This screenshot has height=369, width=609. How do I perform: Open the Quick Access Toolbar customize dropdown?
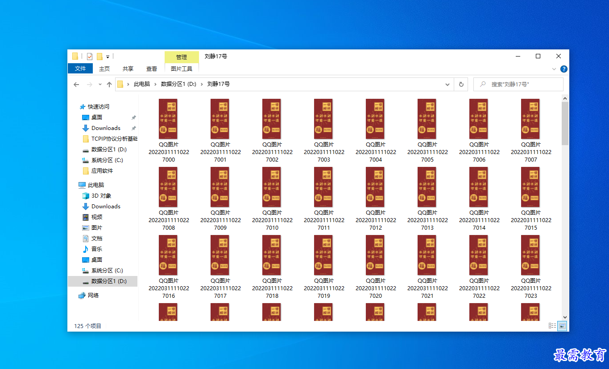[108, 57]
